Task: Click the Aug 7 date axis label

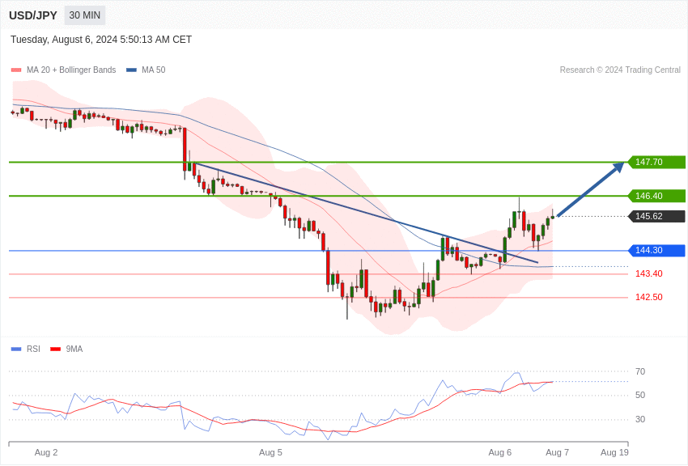Action: click(557, 452)
